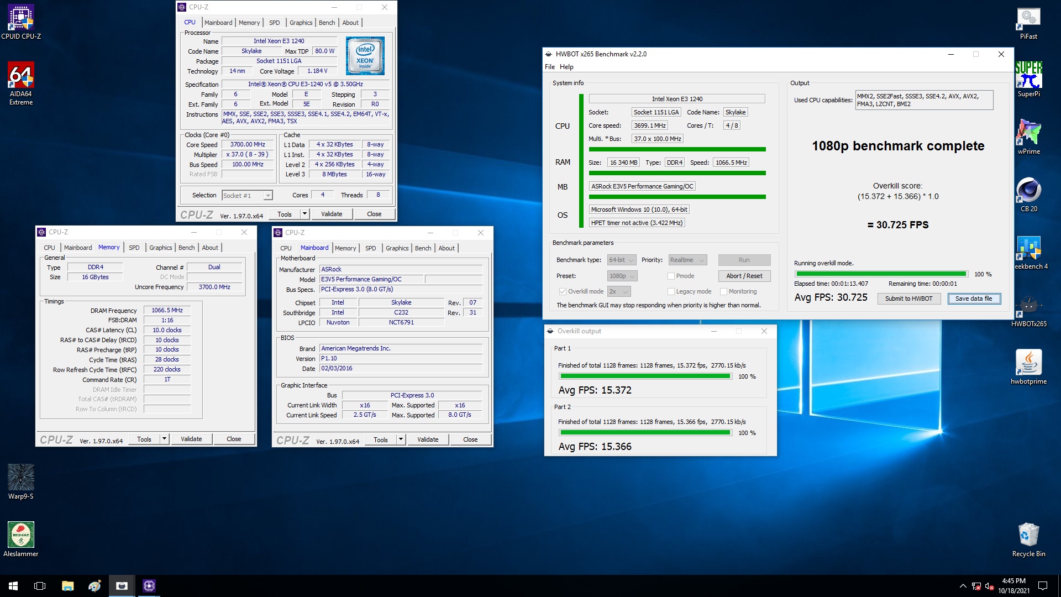Open Action Center notifications
Image resolution: width=1061 pixels, height=597 pixels.
point(1043,586)
